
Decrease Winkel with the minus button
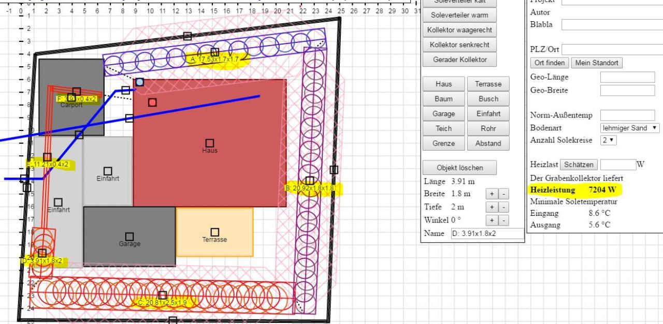pyautogui.click(x=503, y=220)
